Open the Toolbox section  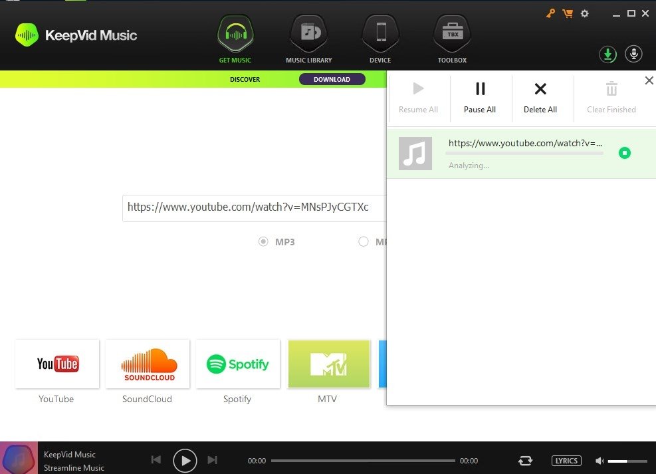[x=452, y=39]
